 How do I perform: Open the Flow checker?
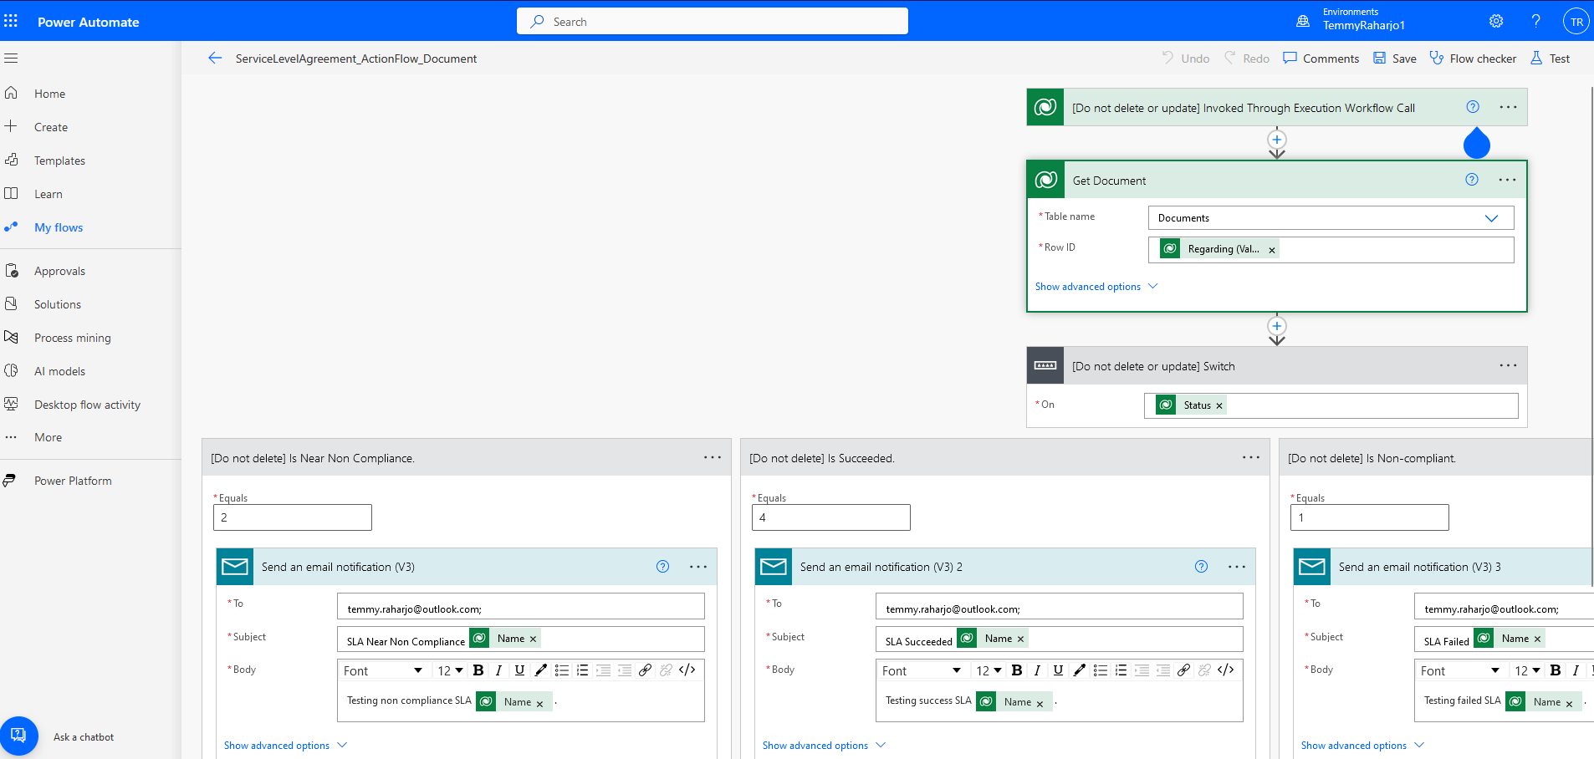point(1473,59)
